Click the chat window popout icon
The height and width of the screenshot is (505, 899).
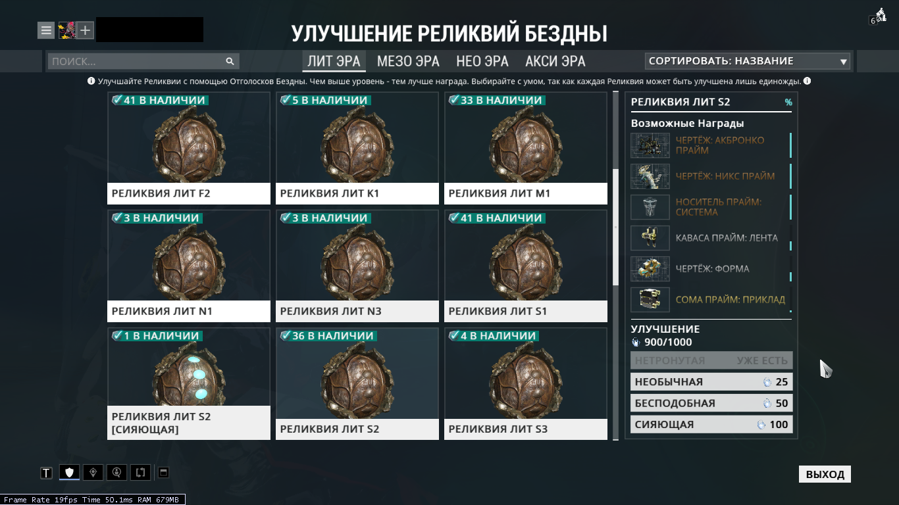pos(164,472)
